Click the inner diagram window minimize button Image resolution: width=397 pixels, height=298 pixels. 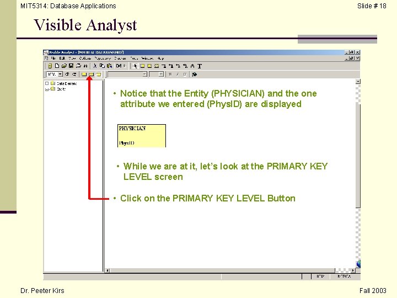point(347,58)
